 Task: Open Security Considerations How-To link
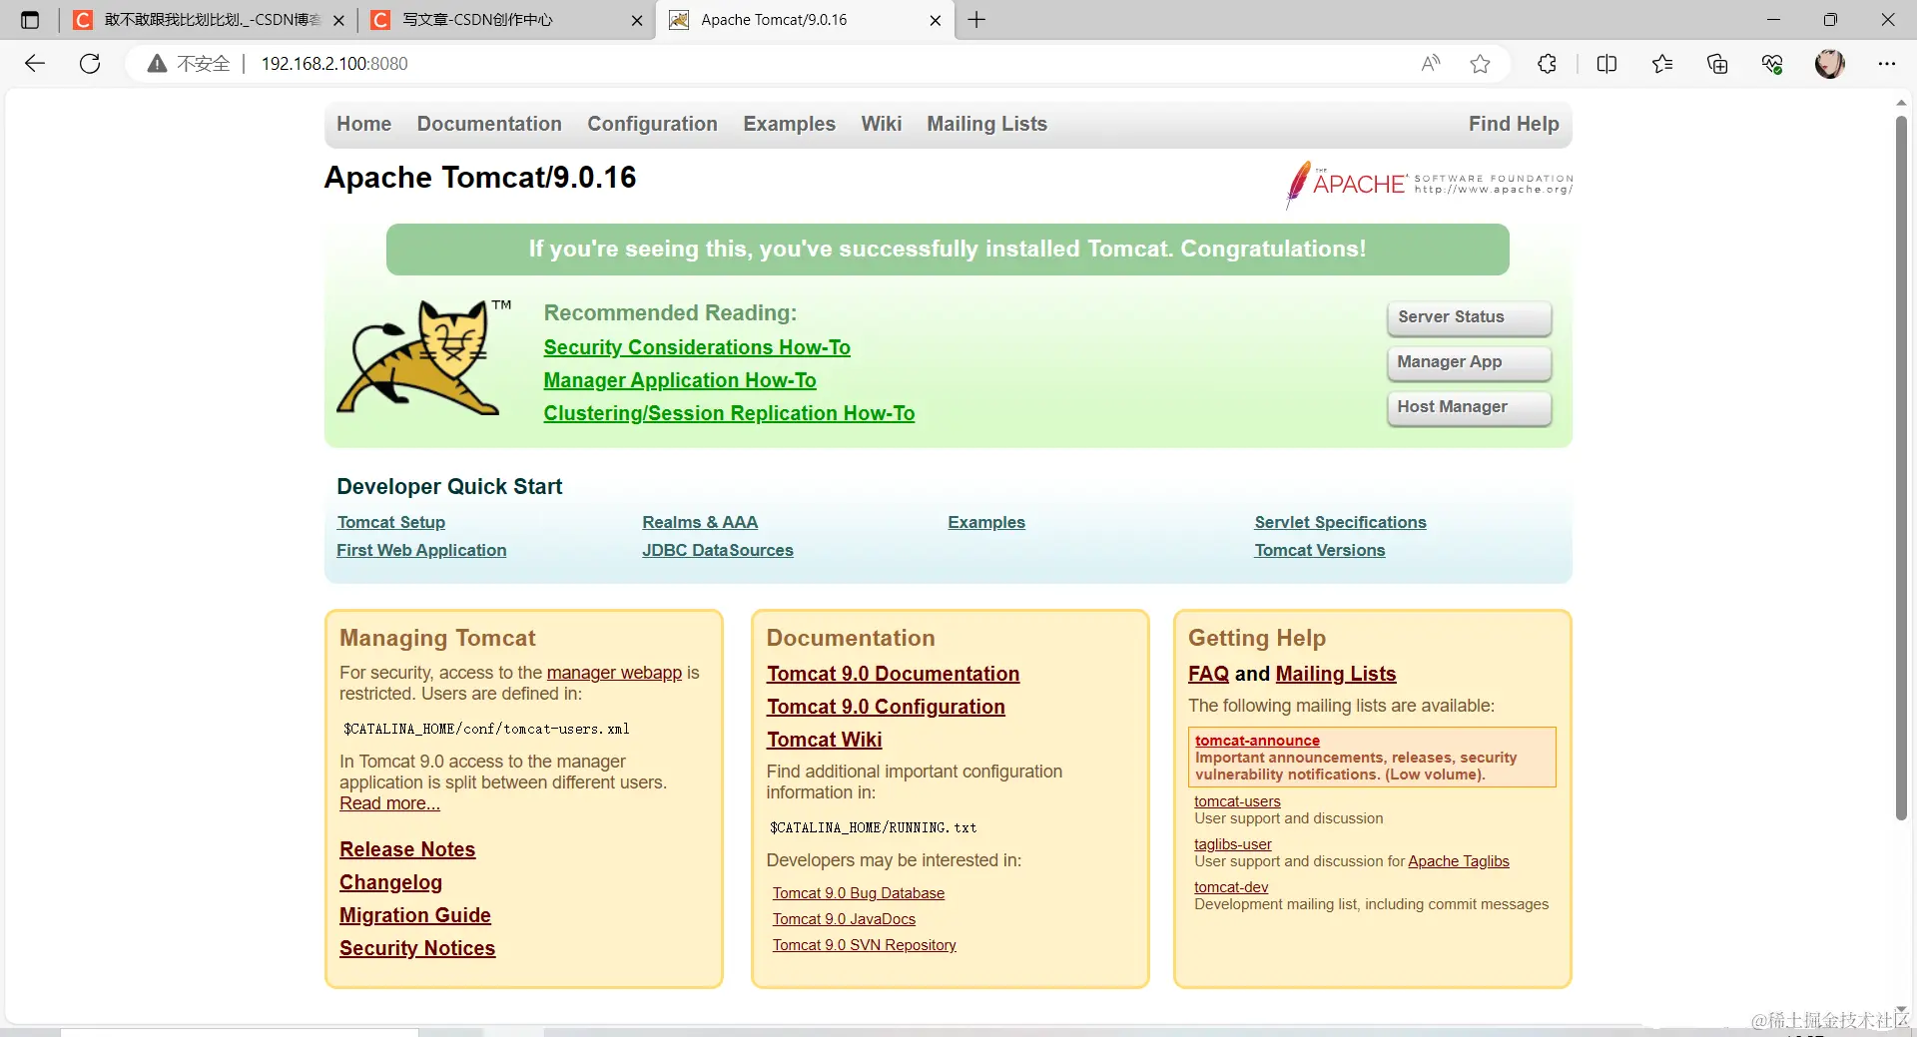pyautogui.click(x=697, y=347)
